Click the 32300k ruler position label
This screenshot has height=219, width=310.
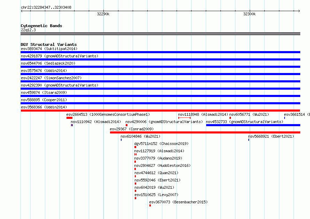(x=249, y=14)
